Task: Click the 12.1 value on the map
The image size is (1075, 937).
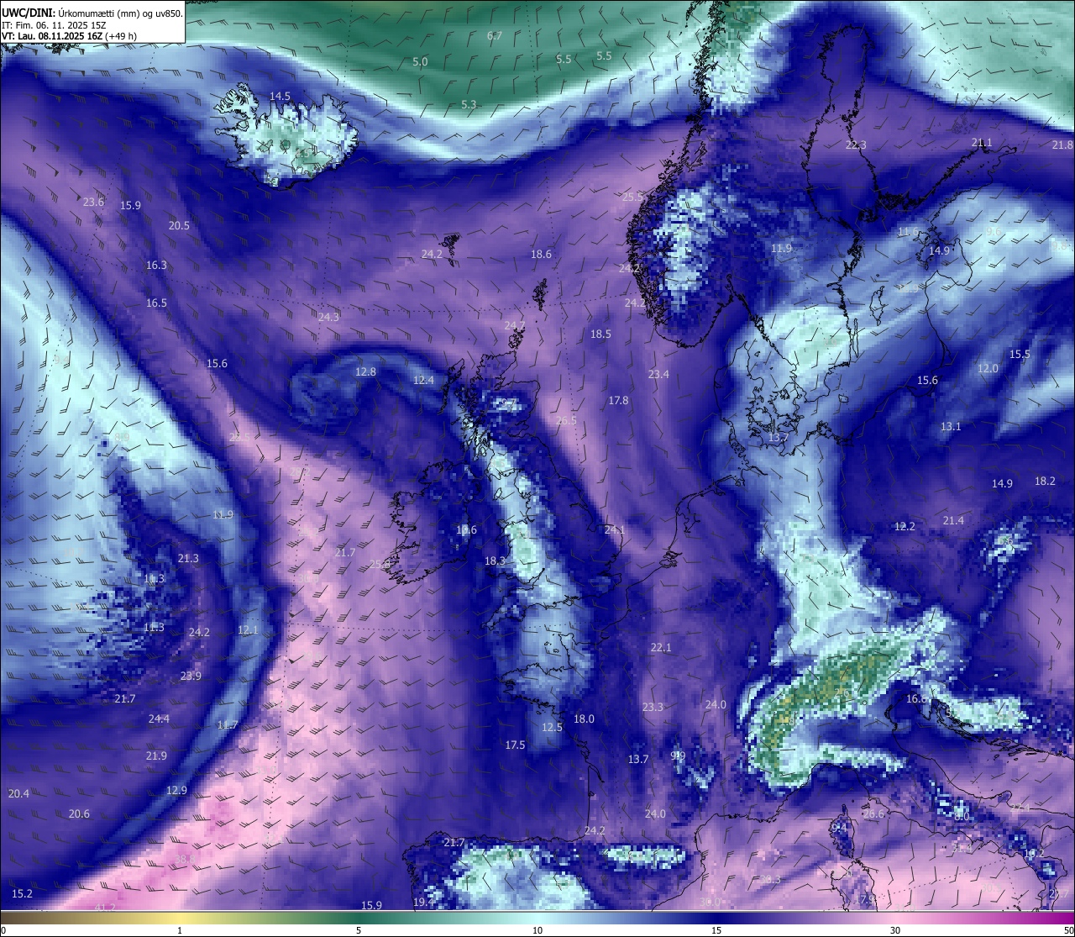Action: [x=248, y=629]
